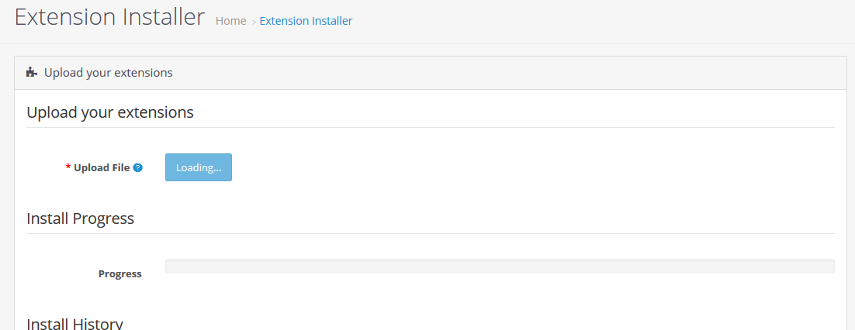This screenshot has width=855, height=330.
Task: Click the Install History section heading
Action: click(74, 324)
